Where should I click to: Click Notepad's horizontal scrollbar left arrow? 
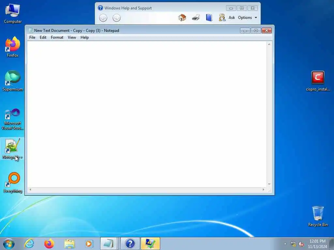click(30, 189)
